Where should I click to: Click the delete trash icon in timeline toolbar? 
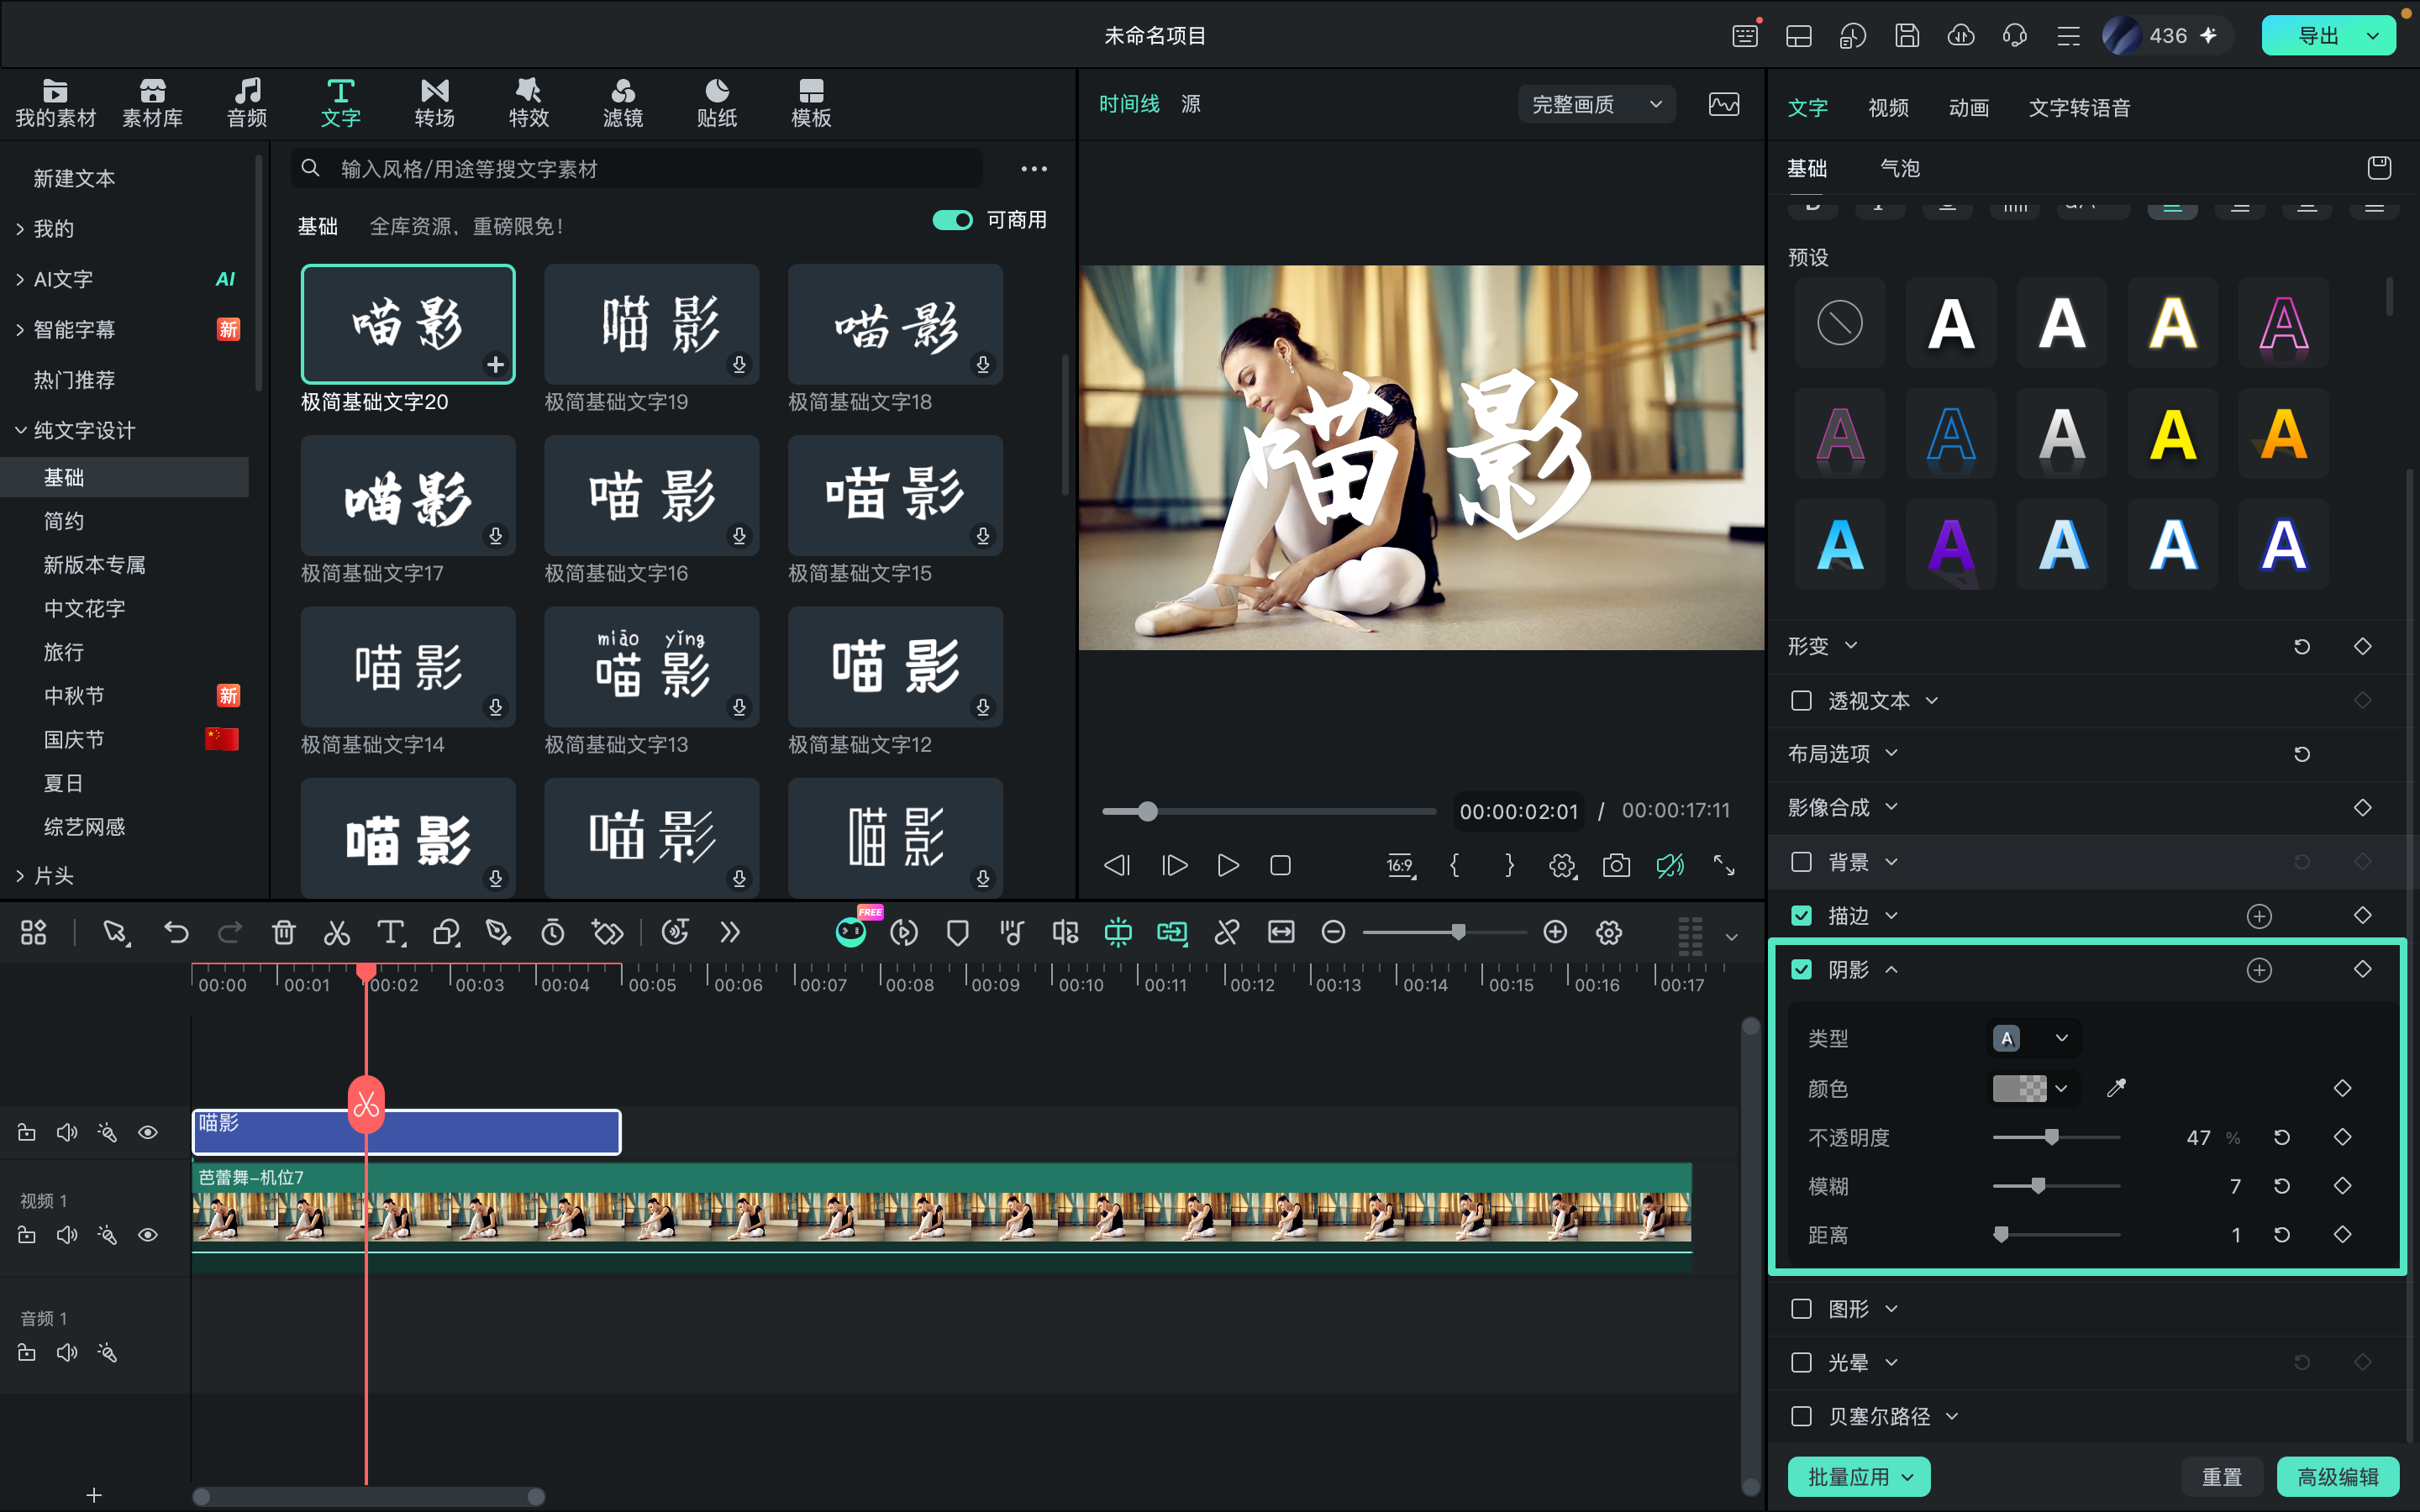283,933
